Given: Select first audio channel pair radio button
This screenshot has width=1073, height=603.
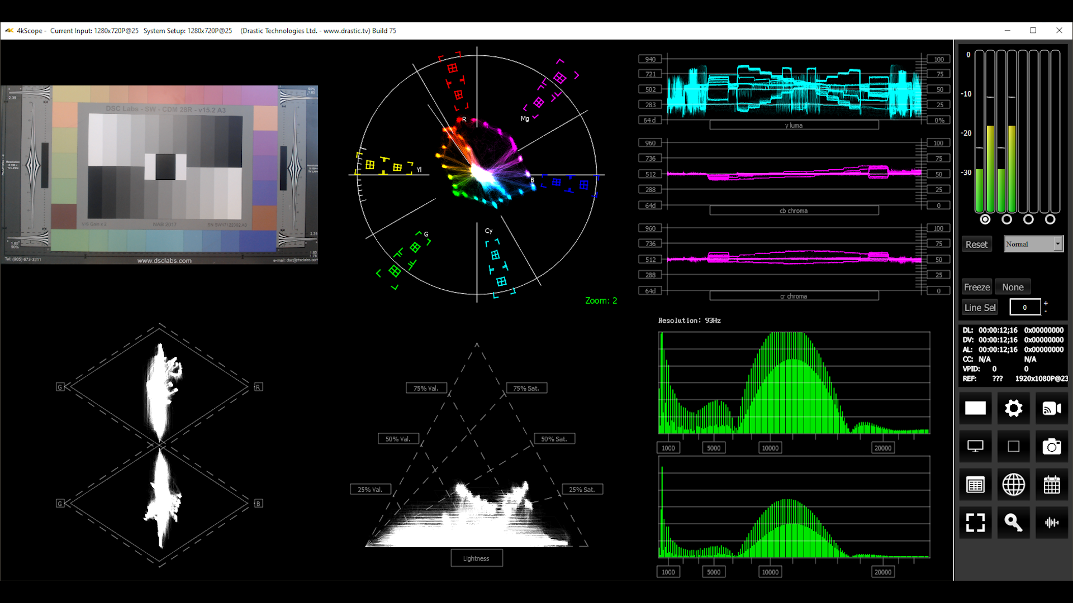Looking at the screenshot, I should coord(985,219).
